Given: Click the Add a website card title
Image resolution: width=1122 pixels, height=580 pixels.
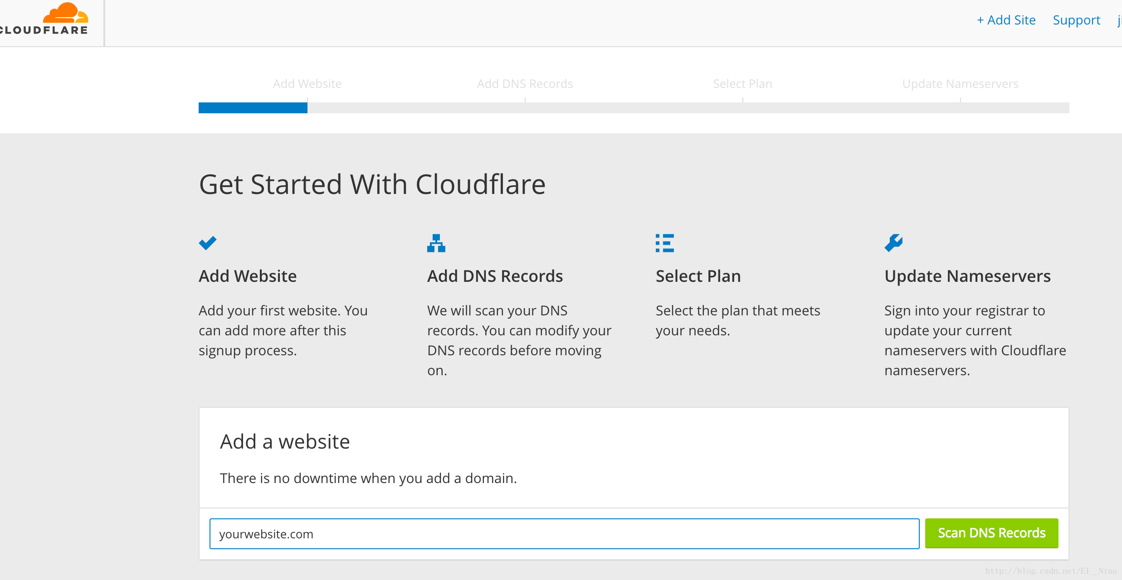Looking at the screenshot, I should pyautogui.click(x=285, y=441).
